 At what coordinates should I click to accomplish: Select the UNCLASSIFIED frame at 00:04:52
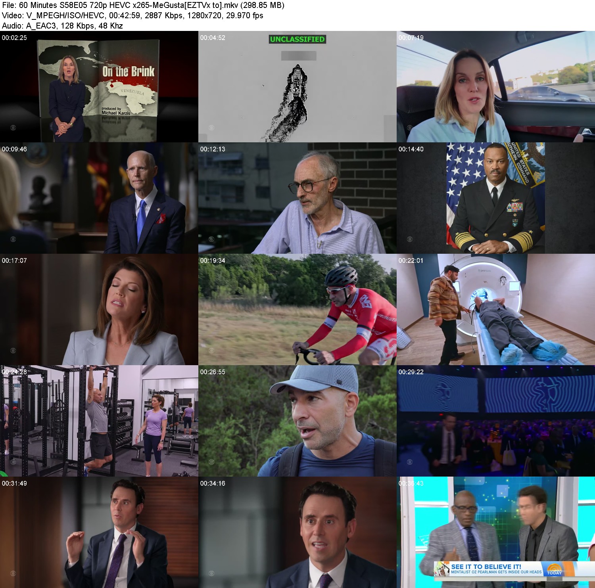coord(297,86)
